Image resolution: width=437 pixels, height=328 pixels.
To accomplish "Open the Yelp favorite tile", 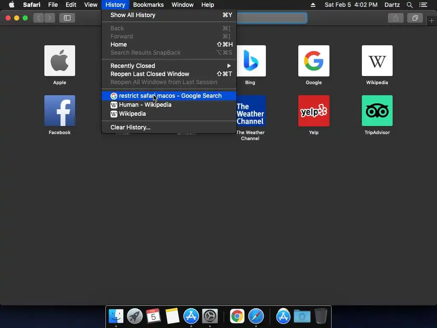I will (314, 111).
